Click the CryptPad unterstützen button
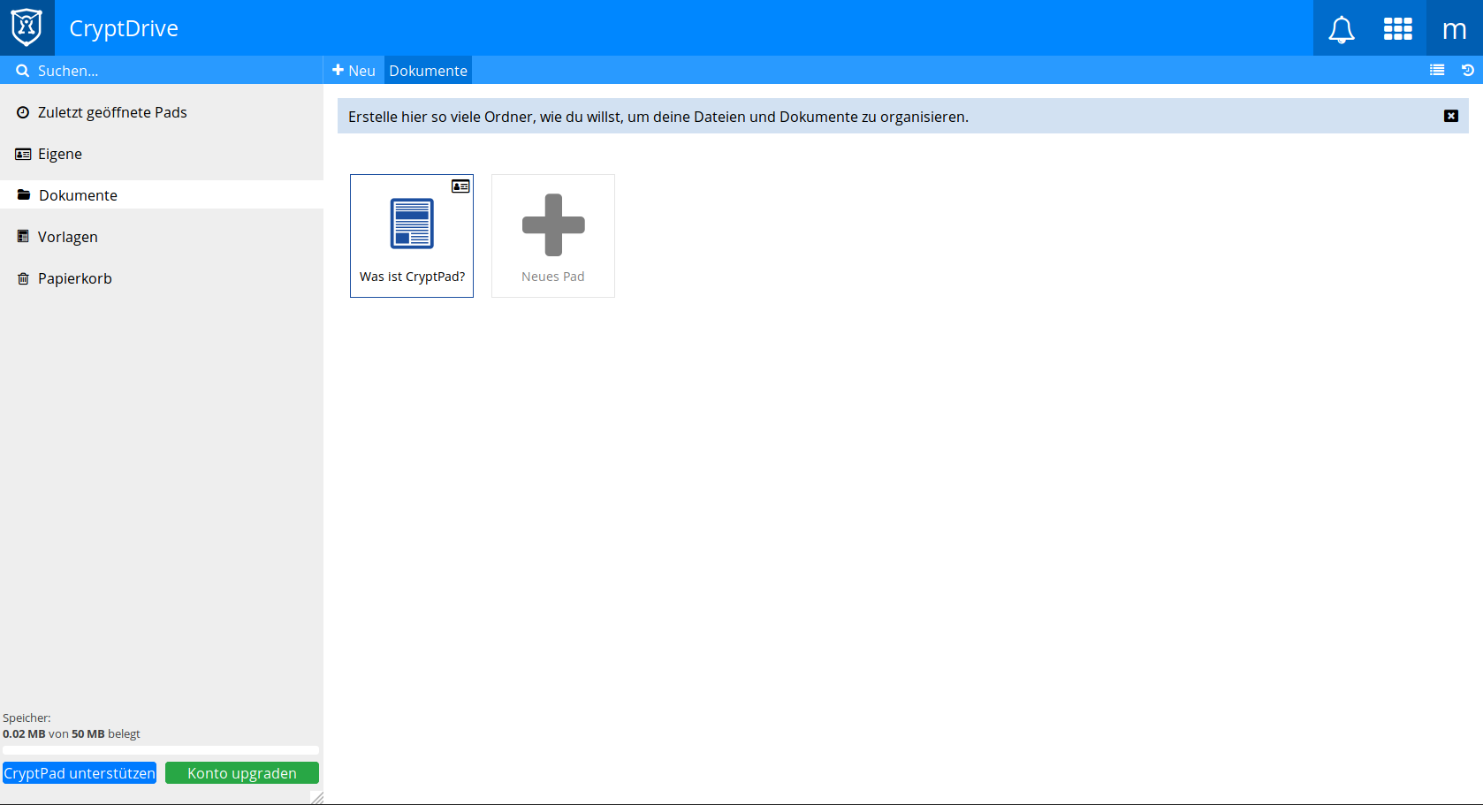This screenshot has height=805, width=1483. (x=80, y=773)
